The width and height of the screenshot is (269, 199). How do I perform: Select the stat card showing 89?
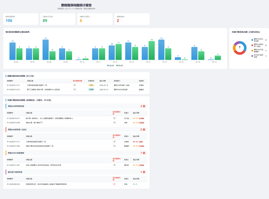[58, 19]
